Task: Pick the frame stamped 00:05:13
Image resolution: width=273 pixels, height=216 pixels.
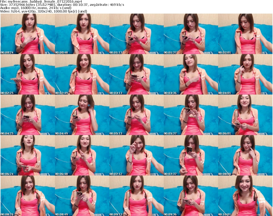Action: (x=136, y=115)
